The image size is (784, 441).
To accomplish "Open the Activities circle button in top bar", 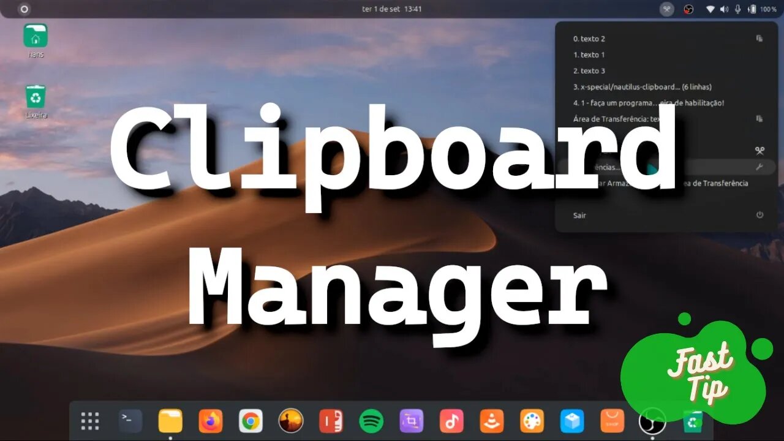I will [24, 9].
